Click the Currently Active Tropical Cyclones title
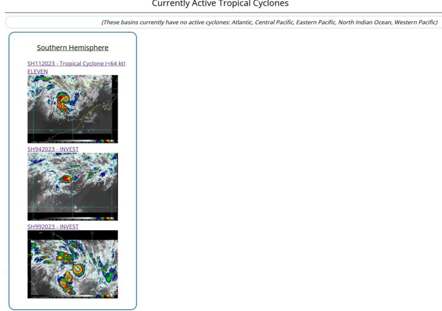442x311 pixels. 220,4
